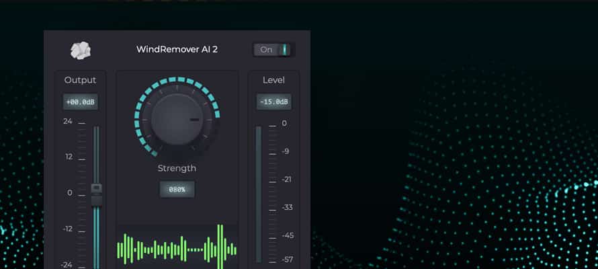Select the +00.0dB output value field
Image resolution: width=598 pixels, height=269 pixels.
[x=81, y=102]
